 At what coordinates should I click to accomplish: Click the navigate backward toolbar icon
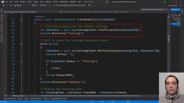click(x=4, y=5)
